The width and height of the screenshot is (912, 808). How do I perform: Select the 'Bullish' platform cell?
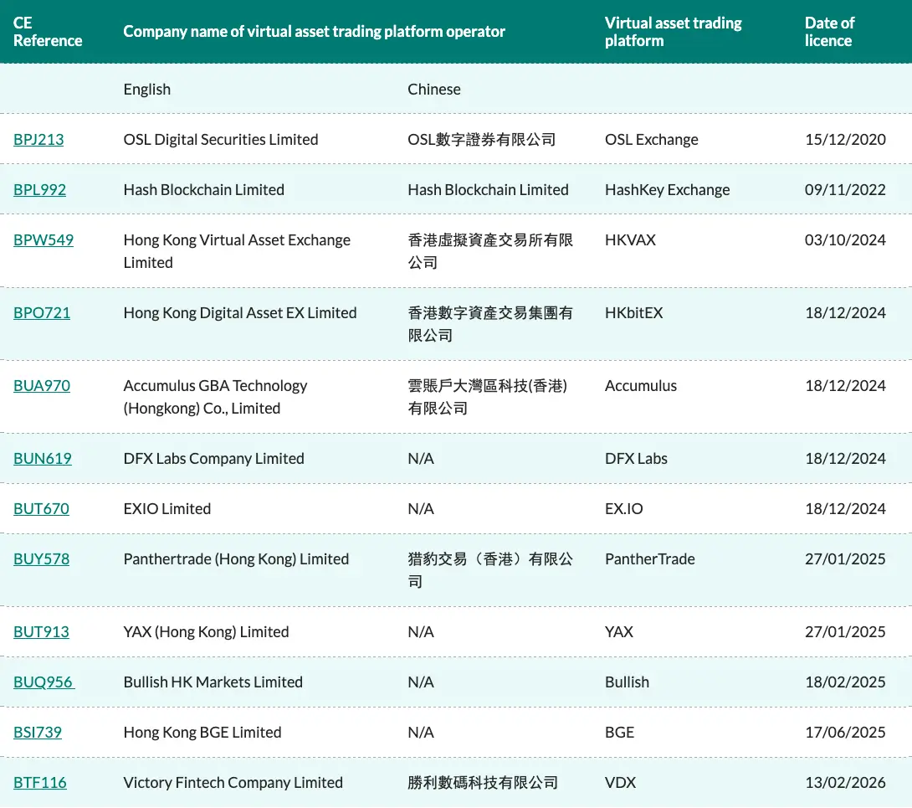[627, 682]
